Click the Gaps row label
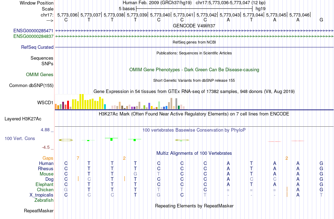Screen dimensions: 334x219 [48, 158]
